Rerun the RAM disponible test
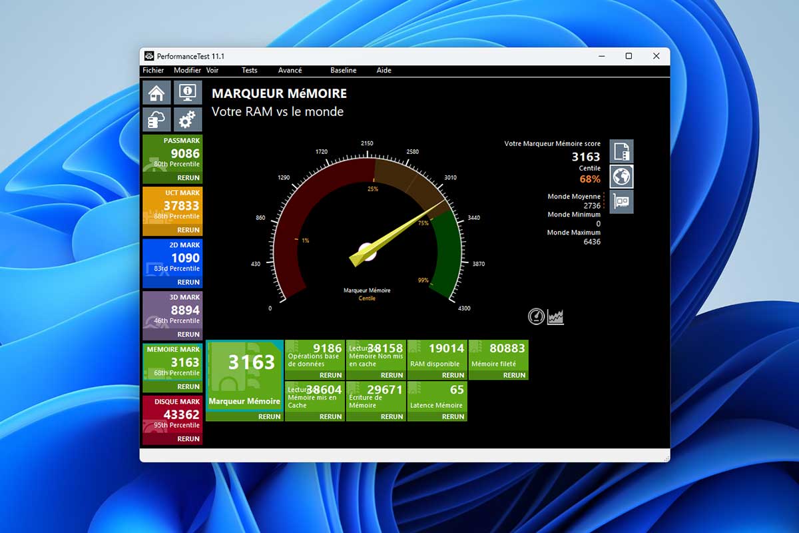This screenshot has height=533, width=799. (x=453, y=375)
